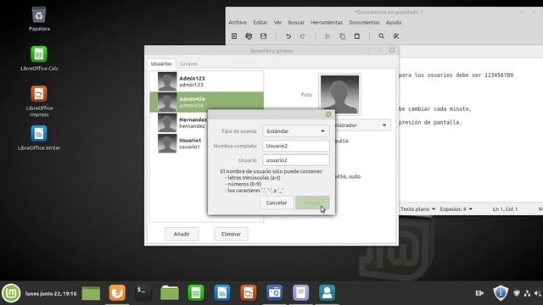Open the Herramientas menu

[327, 23]
